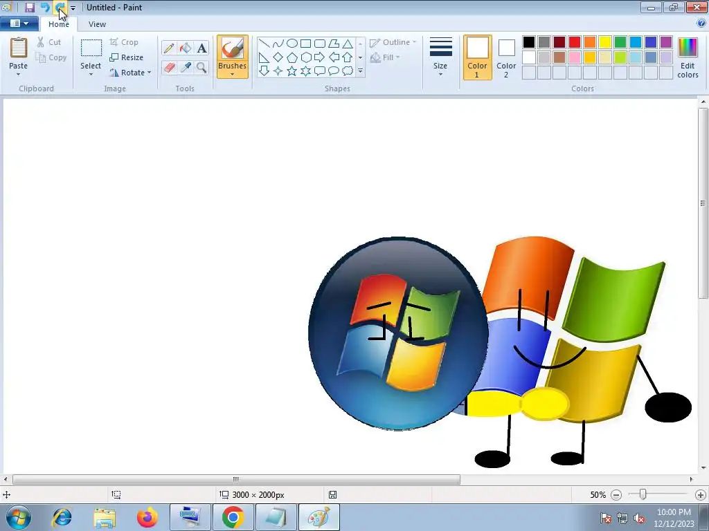Pick the red color swatch
The width and height of the screenshot is (709, 531).
575,42
